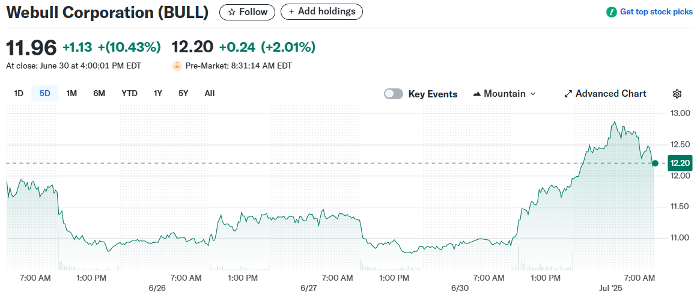The image size is (697, 294).
Task: Click Get top stock picks link
Action: [656, 12]
